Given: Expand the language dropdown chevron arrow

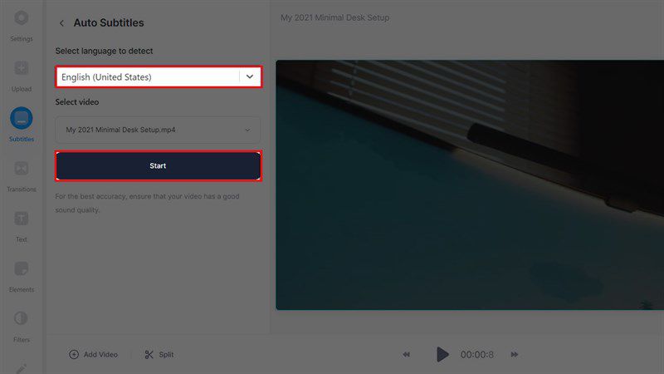Looking at the screenshot, I should point(250,76).
